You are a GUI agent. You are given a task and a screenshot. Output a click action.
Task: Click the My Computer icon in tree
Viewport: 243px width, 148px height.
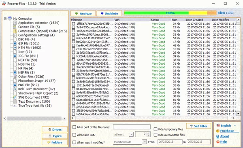click(10, 19)
